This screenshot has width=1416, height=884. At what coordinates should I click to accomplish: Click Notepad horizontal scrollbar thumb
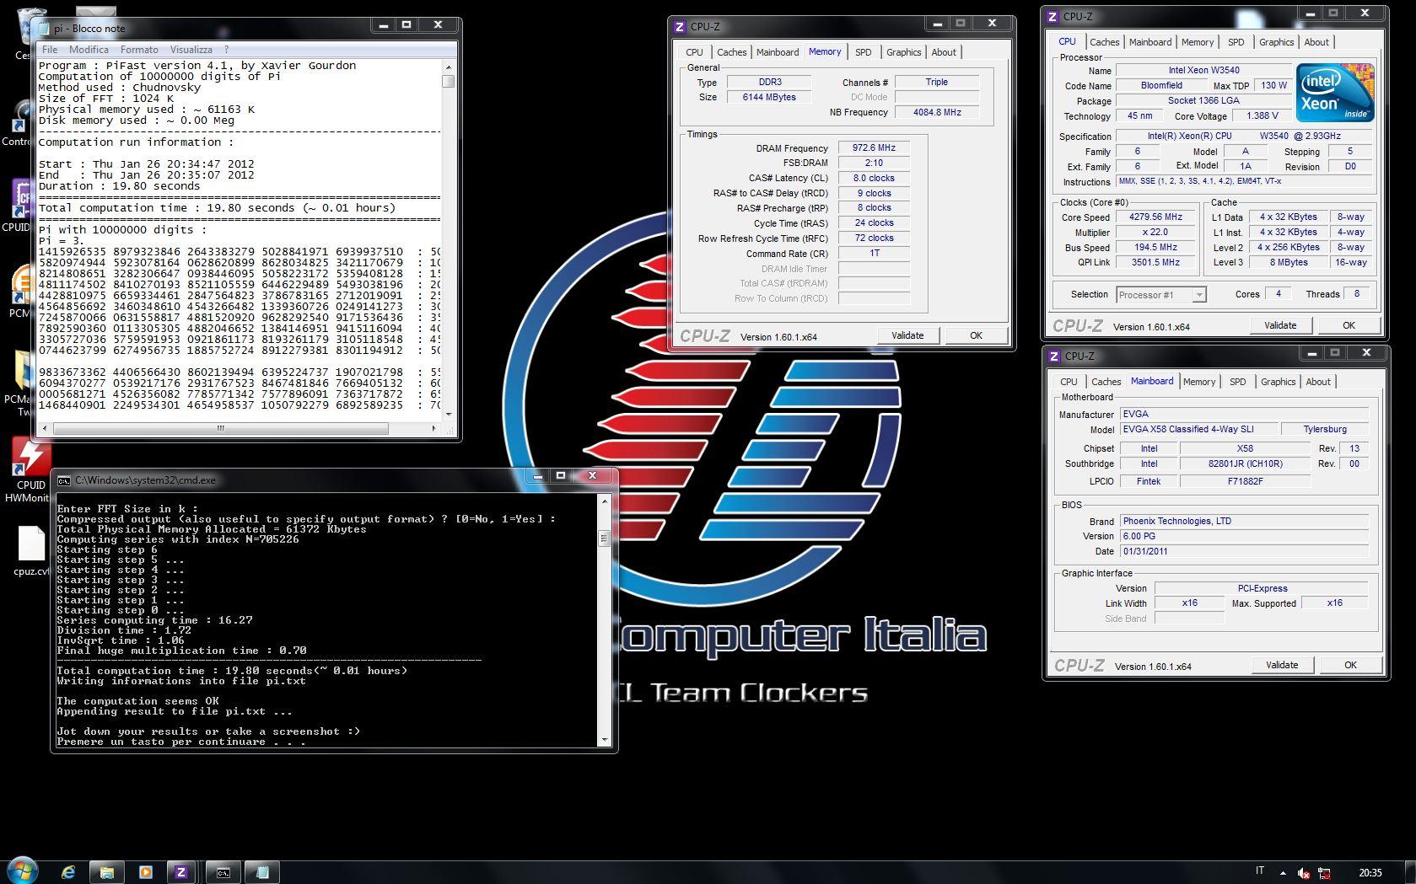pyautogui.click(x=221, y=428)
